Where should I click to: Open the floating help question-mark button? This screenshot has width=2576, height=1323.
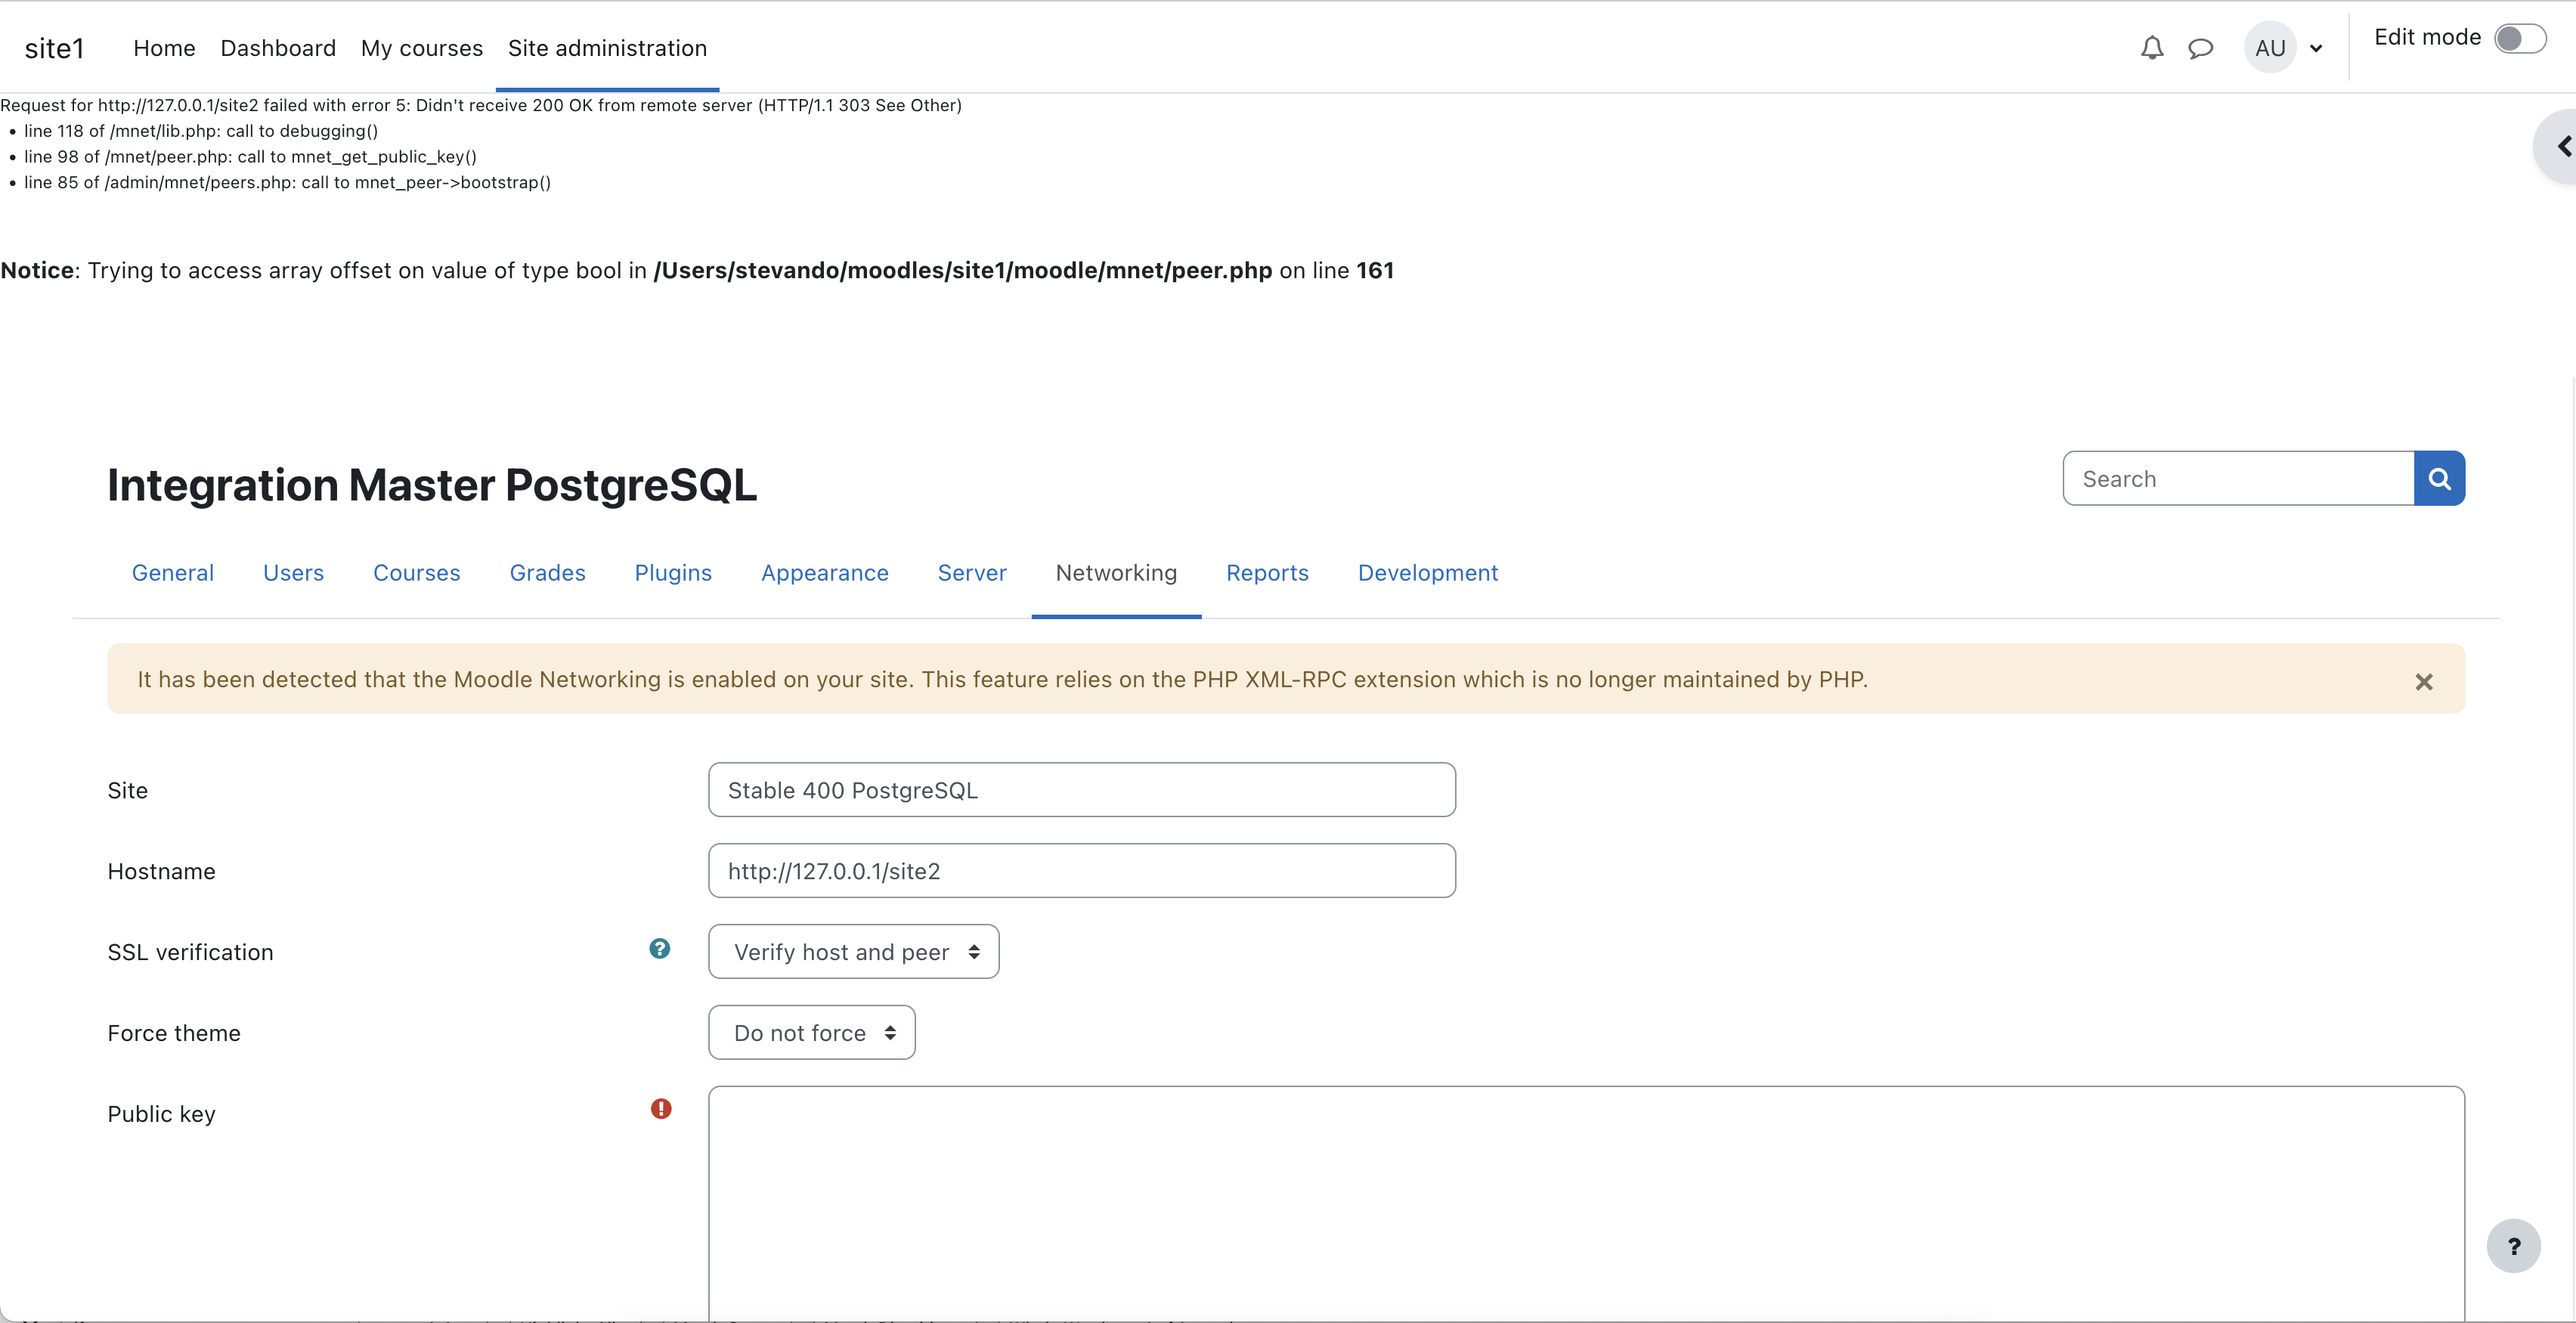coord(2513,1246)
